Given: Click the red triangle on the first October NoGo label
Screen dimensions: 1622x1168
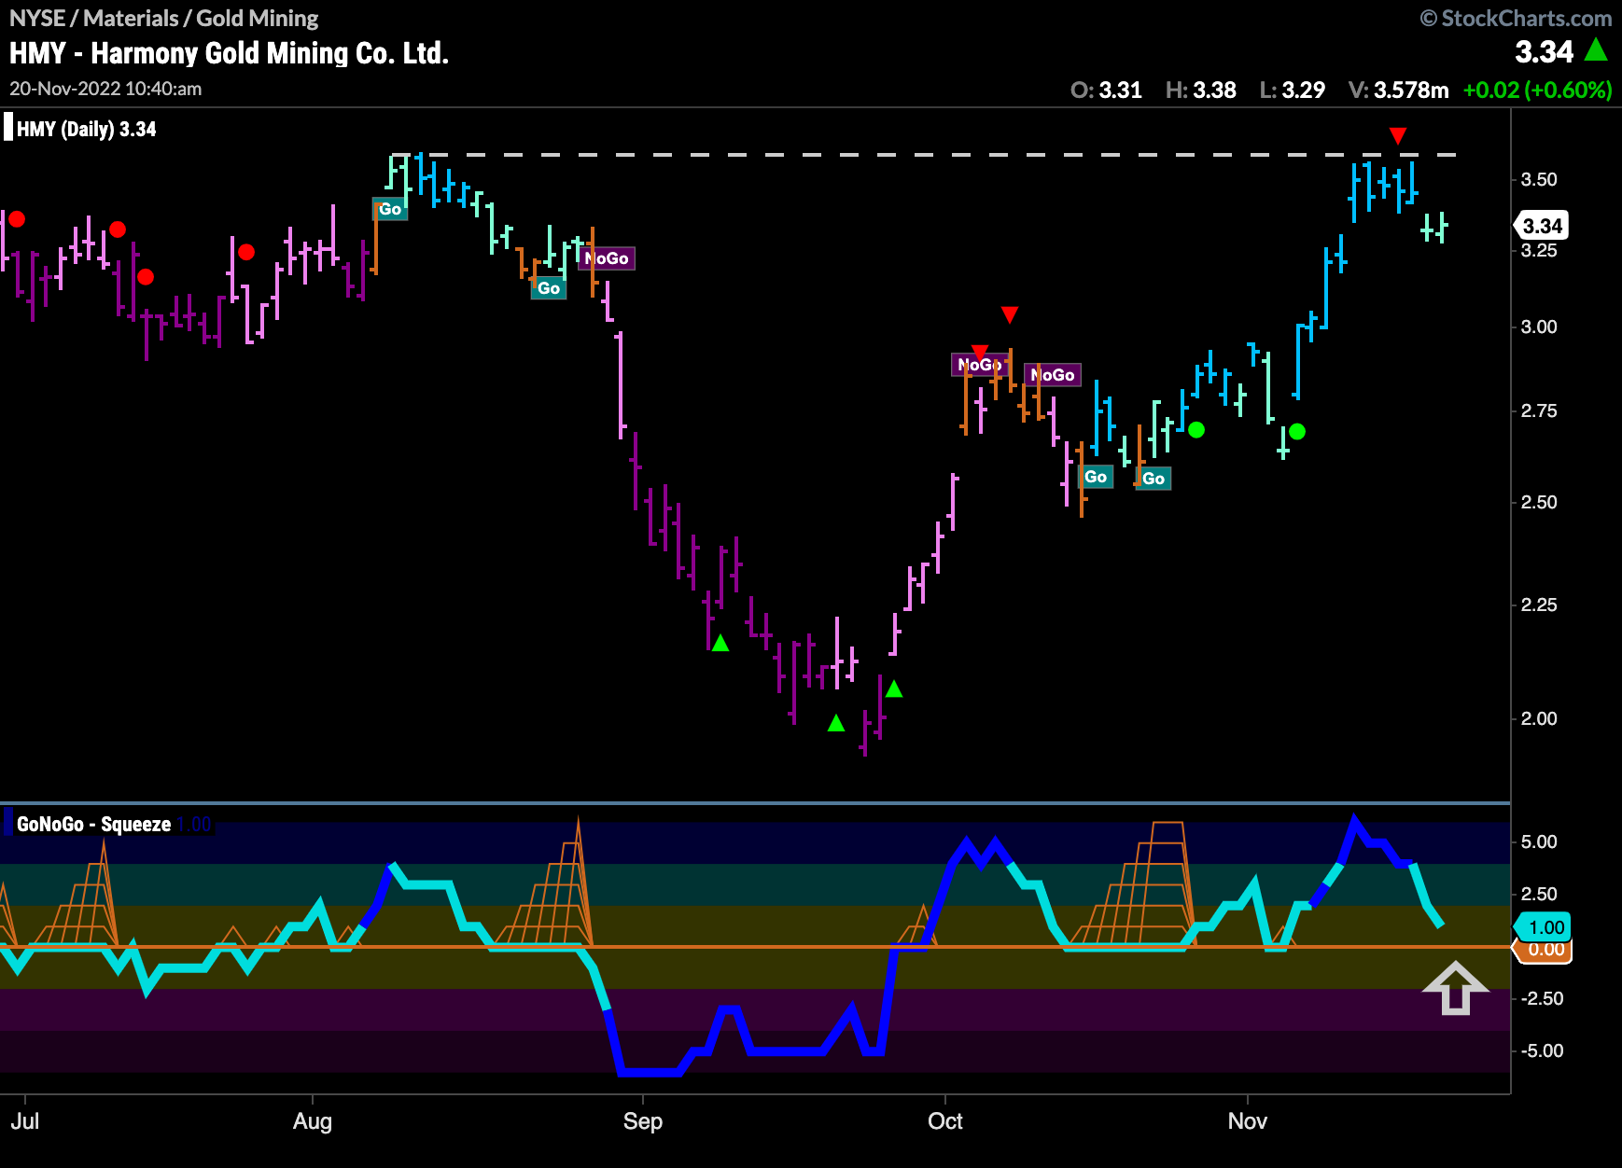Looking at the screenshot, I should click(x=979, y=351).
